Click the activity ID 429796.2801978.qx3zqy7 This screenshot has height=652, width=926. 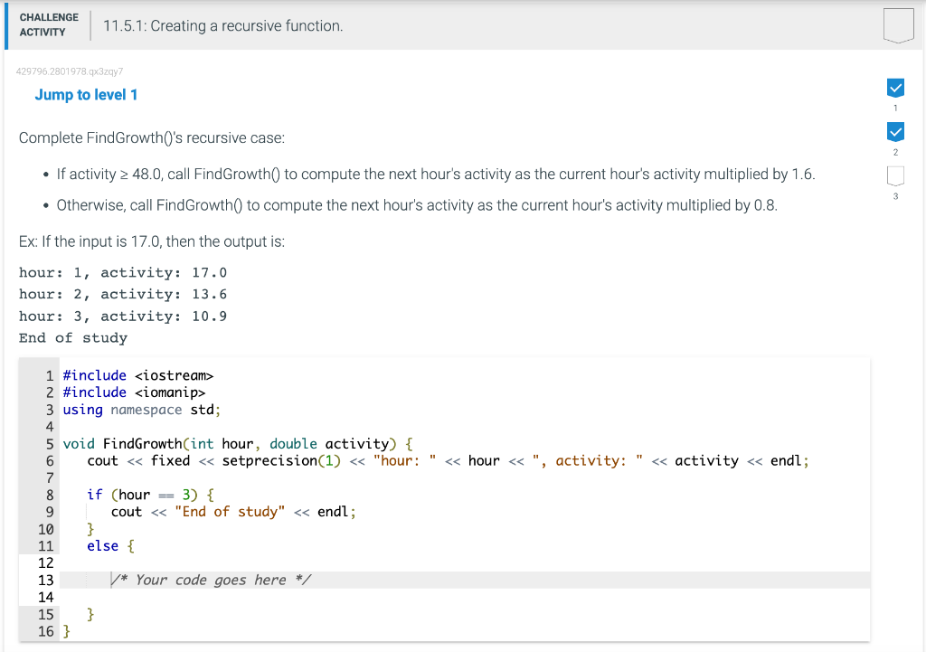tap(70, 71)
